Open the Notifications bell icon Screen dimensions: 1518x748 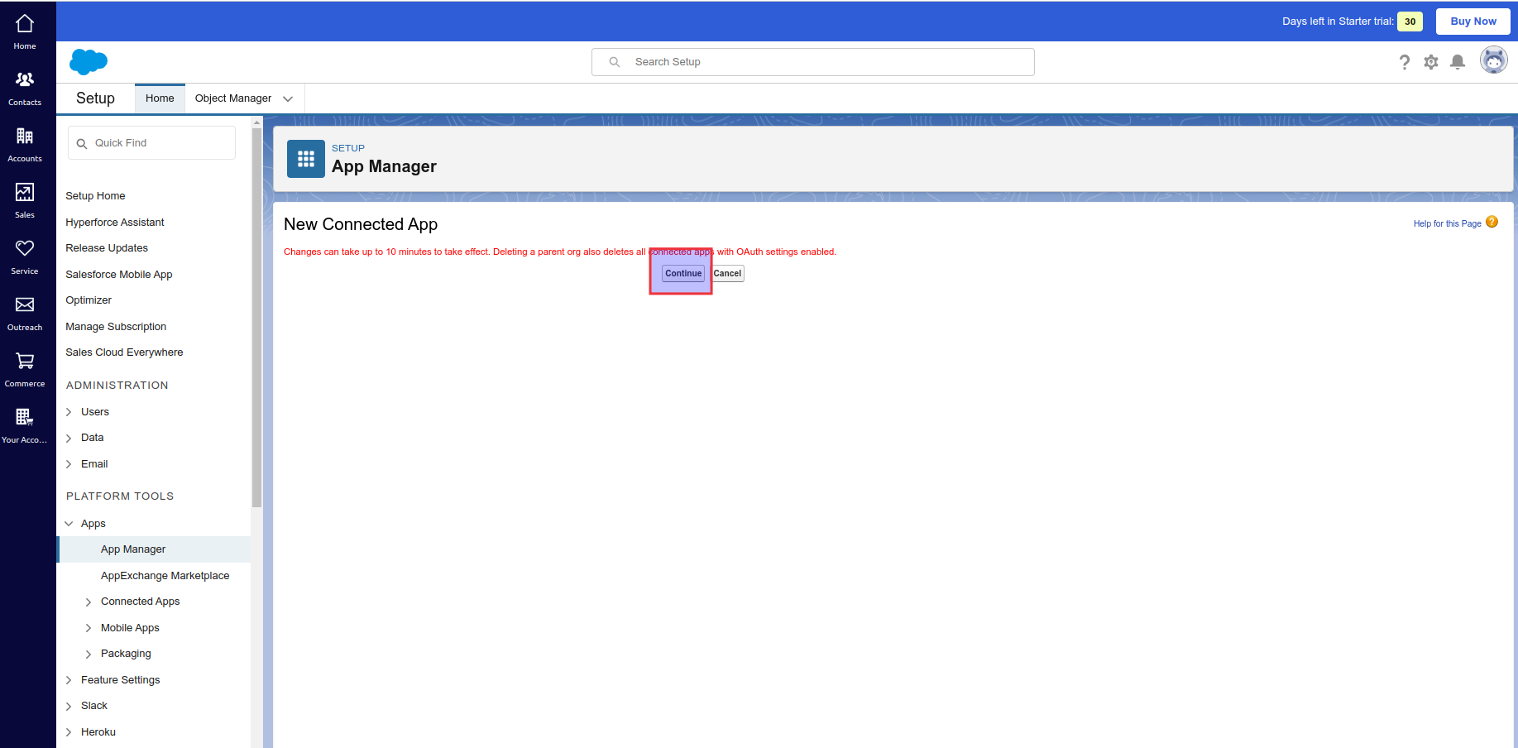pyautogui.click(x=1458, y=62)
